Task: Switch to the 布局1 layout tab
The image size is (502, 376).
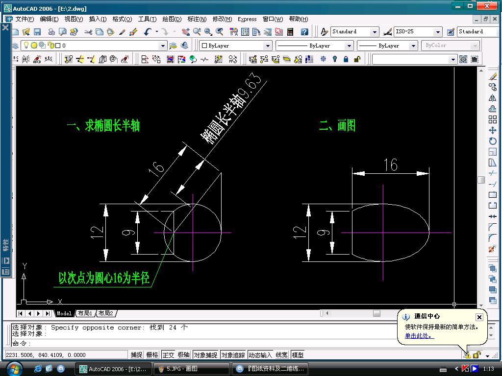Action: coord(85,313)
